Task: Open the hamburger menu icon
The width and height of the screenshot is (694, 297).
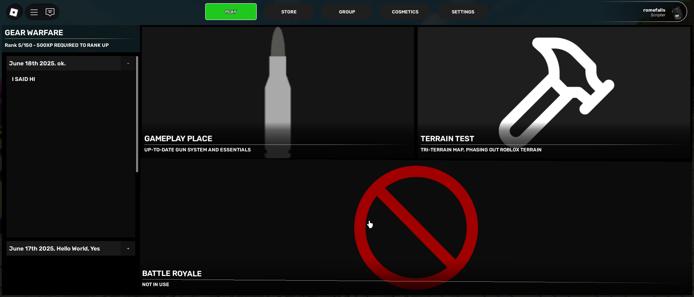Action: tap(34, 12)
